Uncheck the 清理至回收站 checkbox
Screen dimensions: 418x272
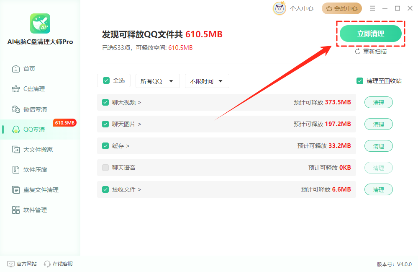click(x=360, y=81)
